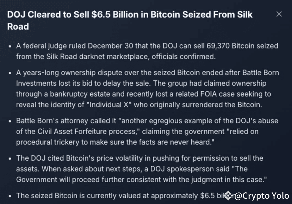Open the @Crypto Yolo handle
The height and width of the screenshot is (204, 292).
tap(262, 196)
